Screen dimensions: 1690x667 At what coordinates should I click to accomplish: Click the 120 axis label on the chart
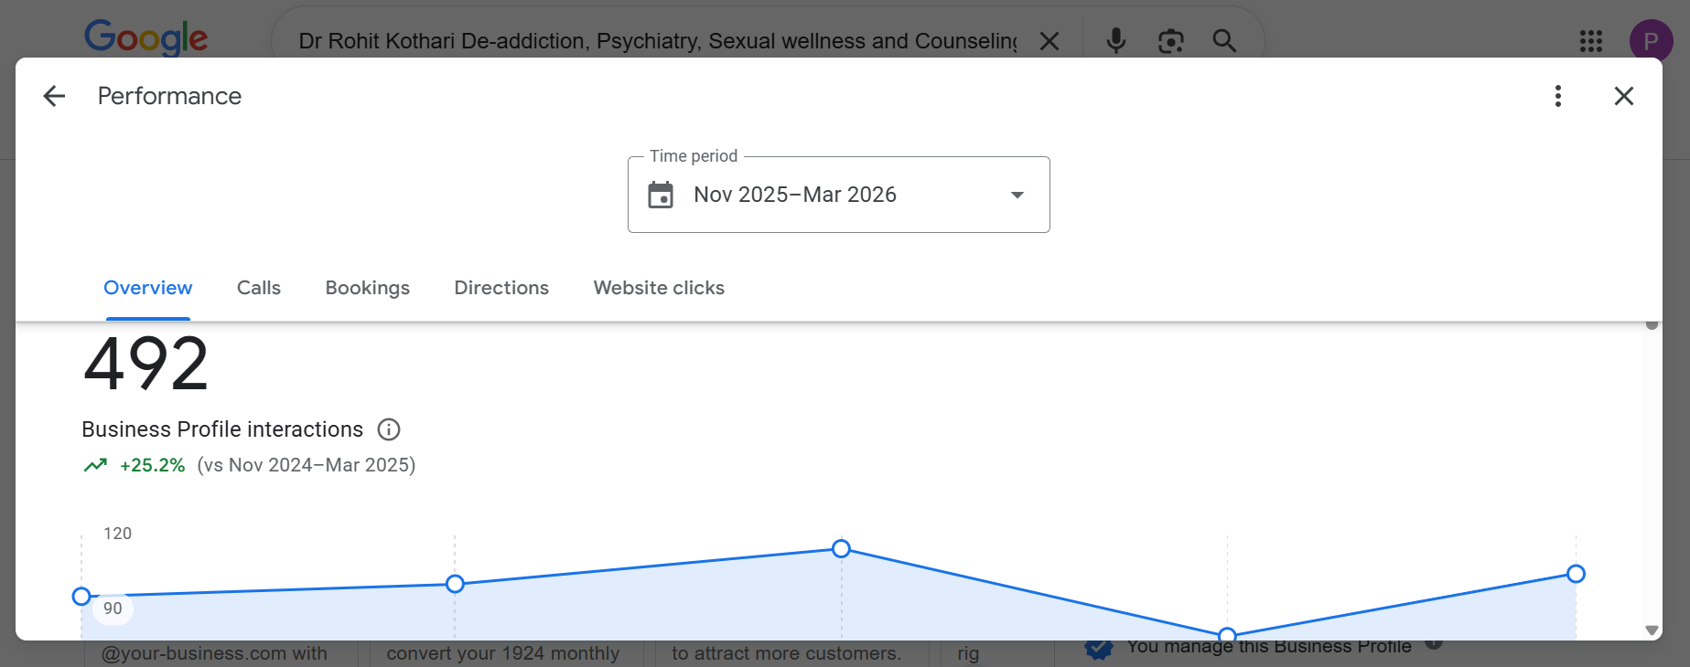tap(117, 534)
